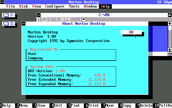Click scroll down arrow in C:\ND window
Screen dimensions: 172x108
[x=170, y=50]
